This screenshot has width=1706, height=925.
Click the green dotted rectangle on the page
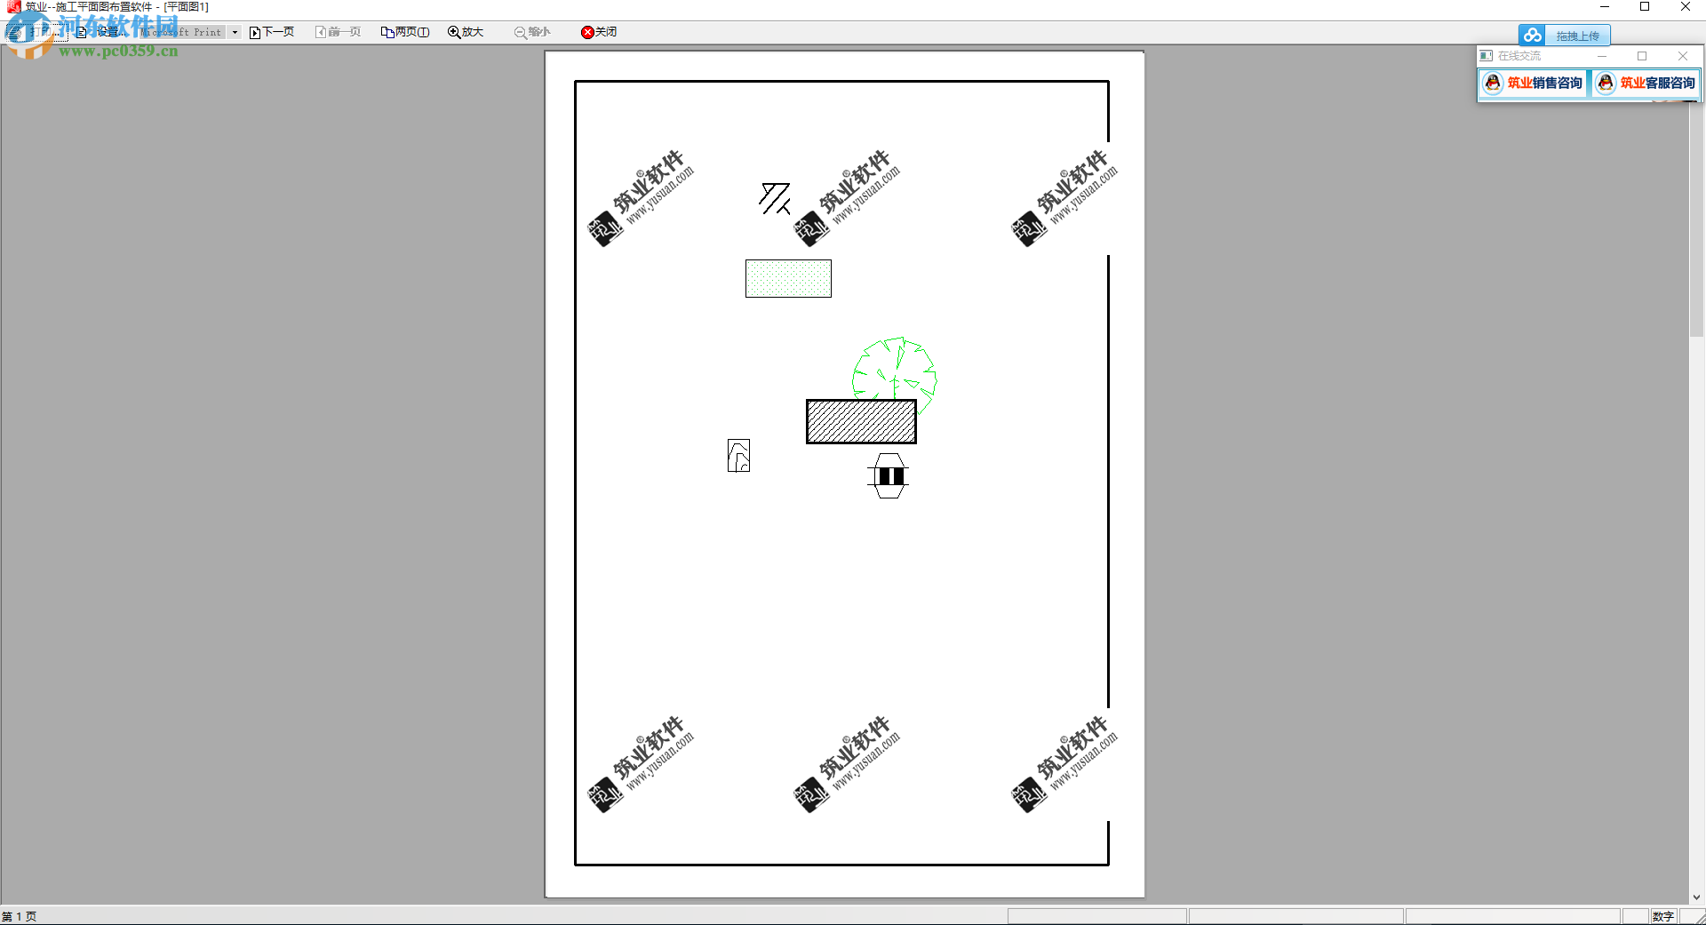pos(788,278)
